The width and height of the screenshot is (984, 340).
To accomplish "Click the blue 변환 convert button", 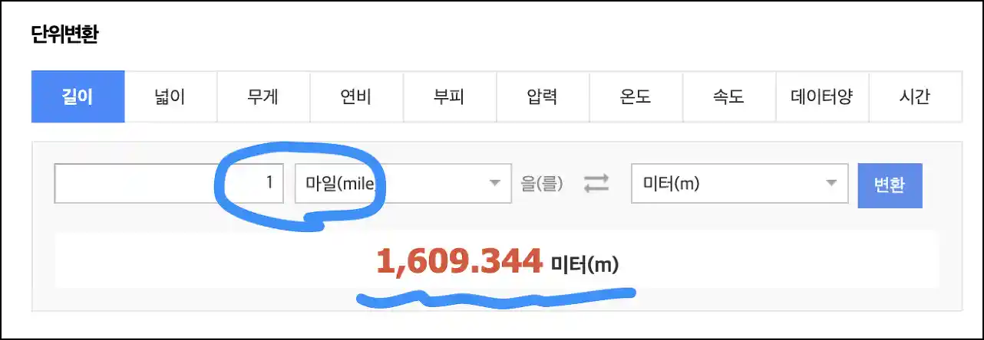I will (x=890, y=185).
